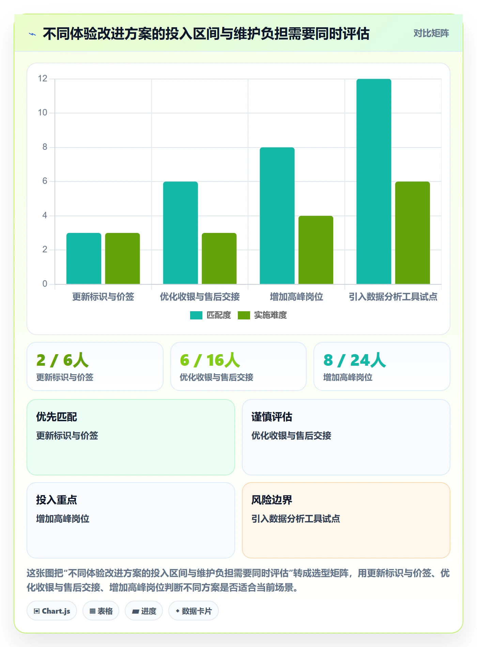Image resolution: width=477 pixels, height=647 pixels.
Task: Click the stat card caption 更新标识与价签
Action: [x=65, y=377]
